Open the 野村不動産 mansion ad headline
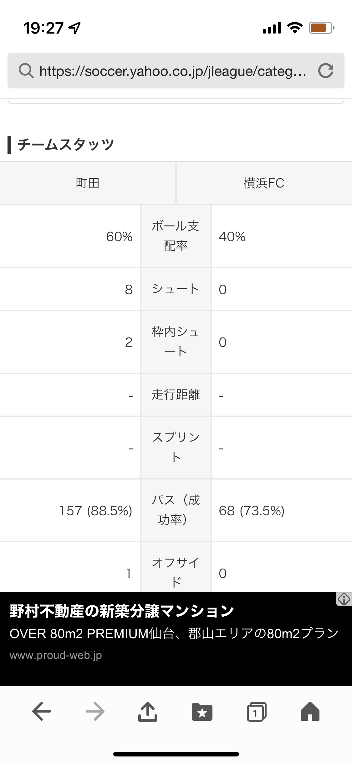 point(122,611)
